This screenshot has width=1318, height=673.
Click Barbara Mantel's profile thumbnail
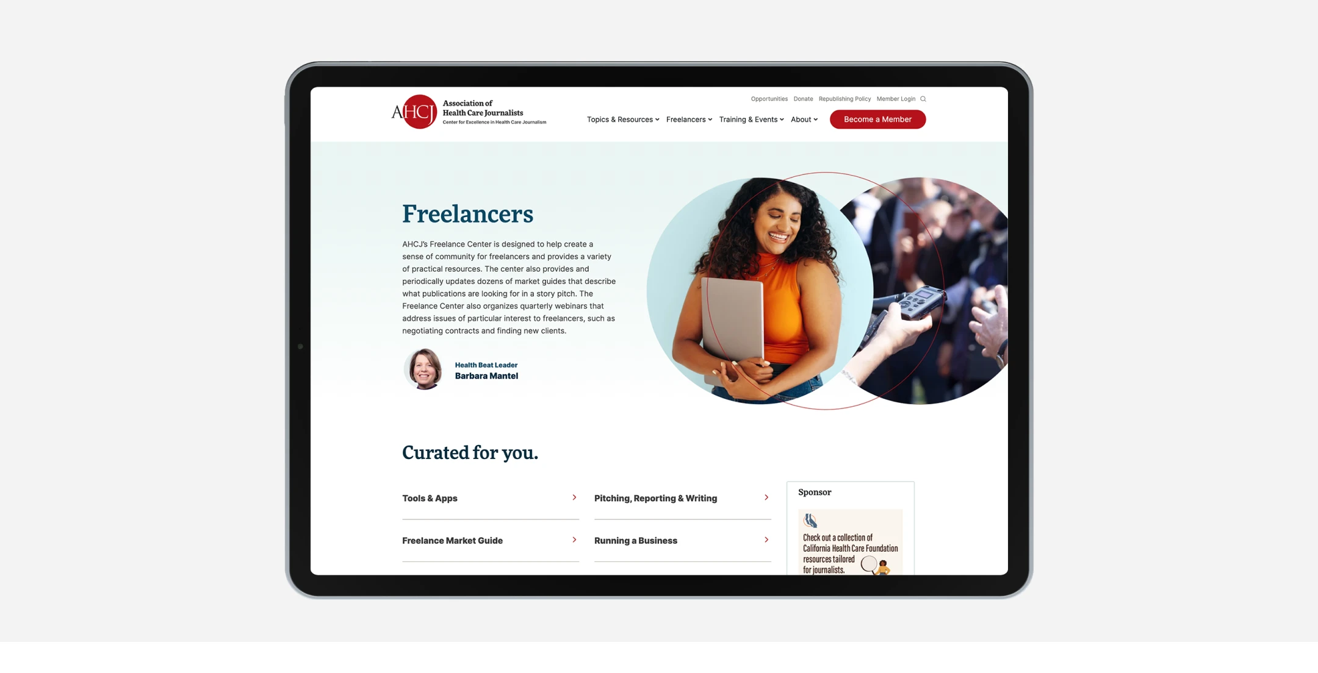423,369
